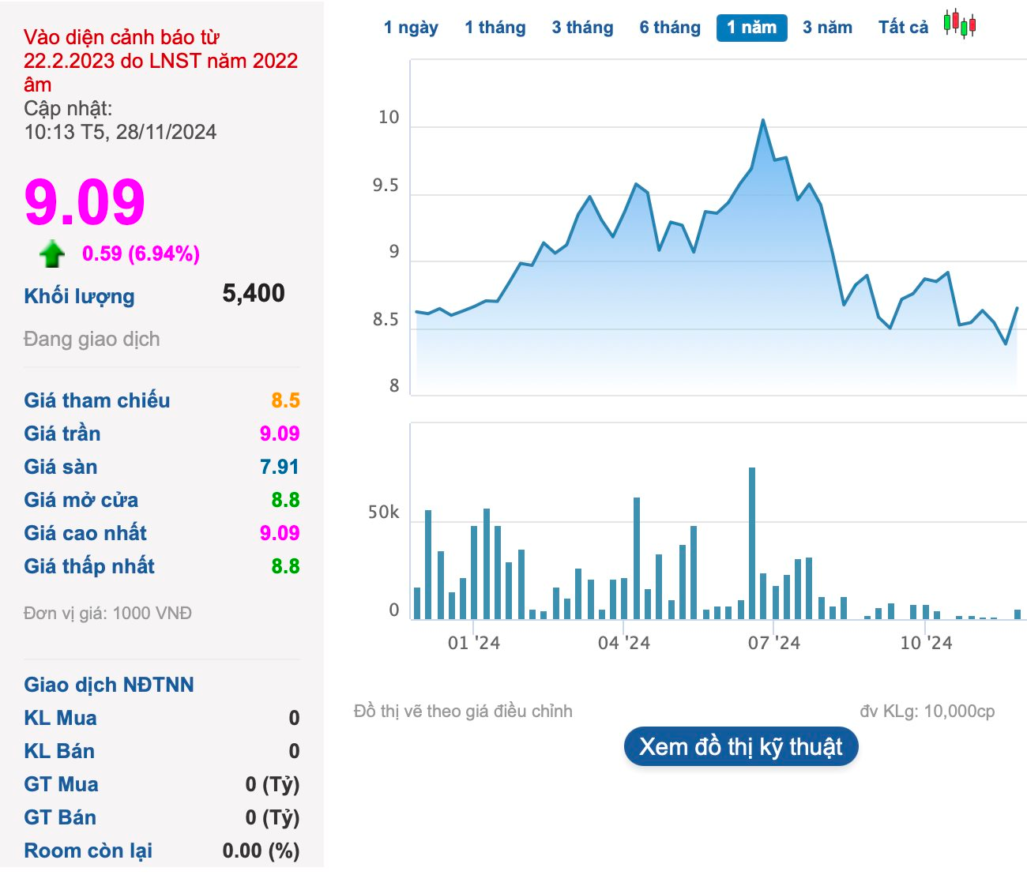Screen dimensions: 1027x875
Task: Select the 1 ngày time range
Action: click(x=411, y=28)
